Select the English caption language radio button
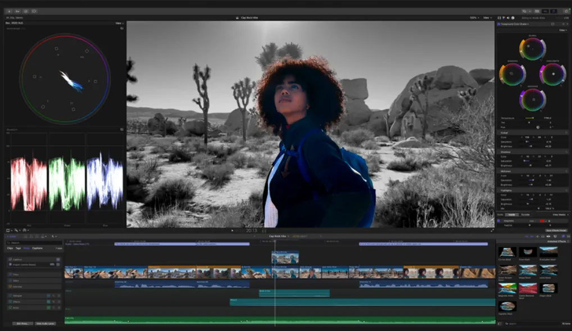Image resolution: width=572 pixels, height=331 pixels. tap(10, 264)
